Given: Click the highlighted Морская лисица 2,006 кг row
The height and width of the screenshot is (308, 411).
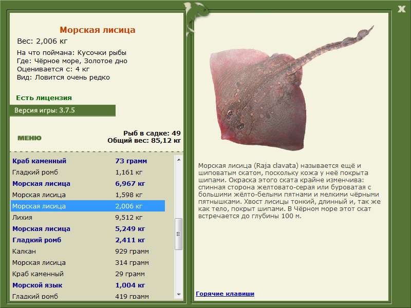Looking at the screenshot, I should pyautogui.click(x=88, y=206).
